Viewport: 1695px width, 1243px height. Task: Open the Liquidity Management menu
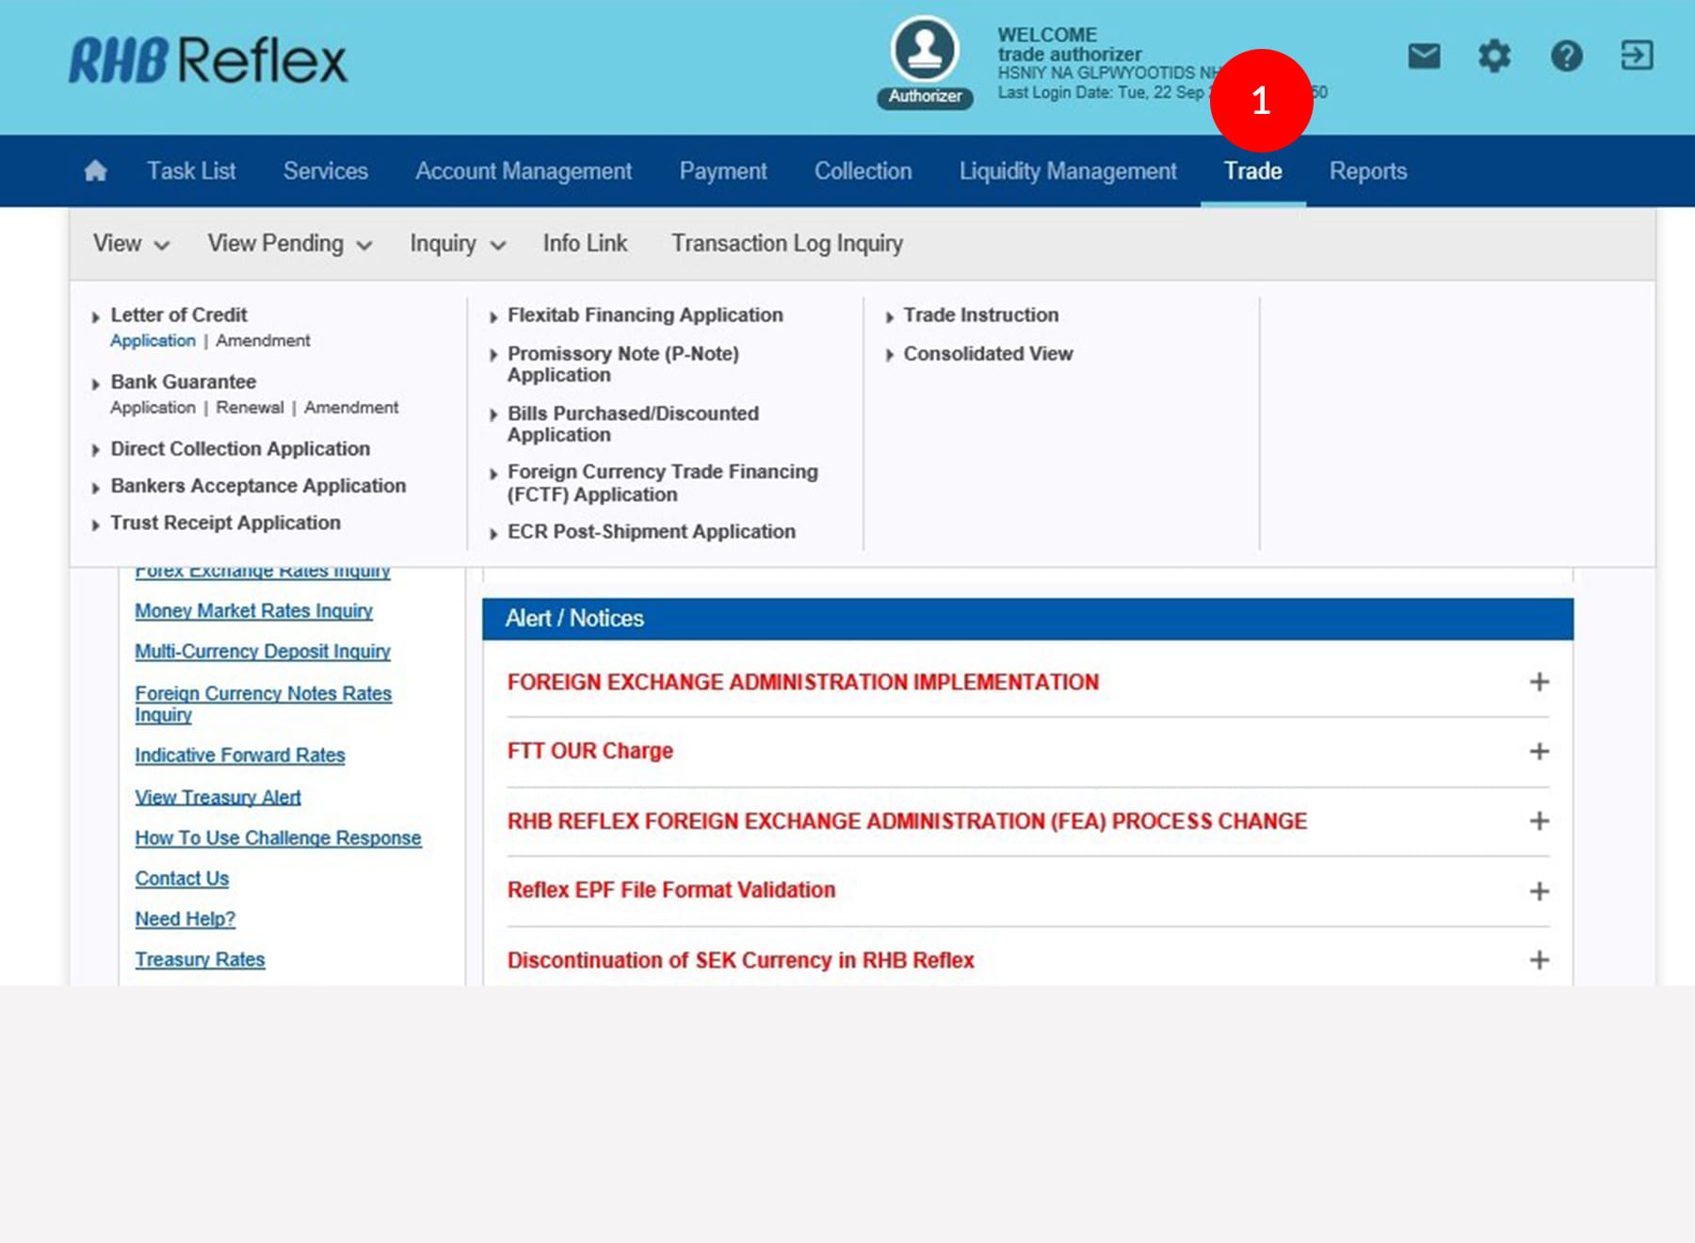coord(1067,171)
